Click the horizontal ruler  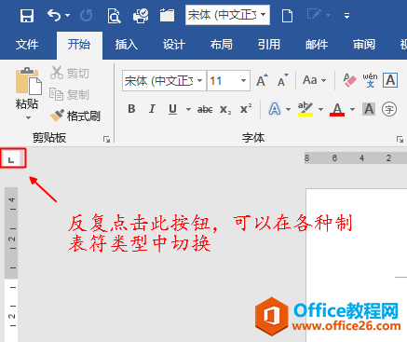coord(356,158)
